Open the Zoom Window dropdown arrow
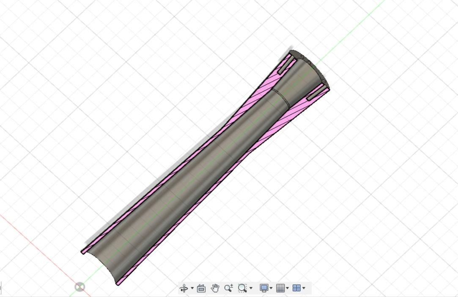This screenshot has width=458, height=297. 251,288
